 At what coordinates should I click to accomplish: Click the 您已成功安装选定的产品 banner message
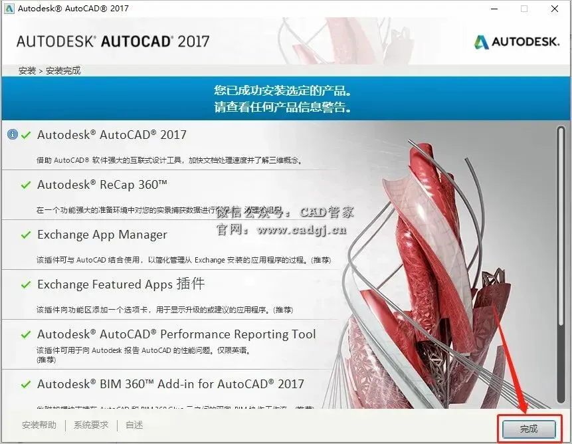tap(283, 90)
